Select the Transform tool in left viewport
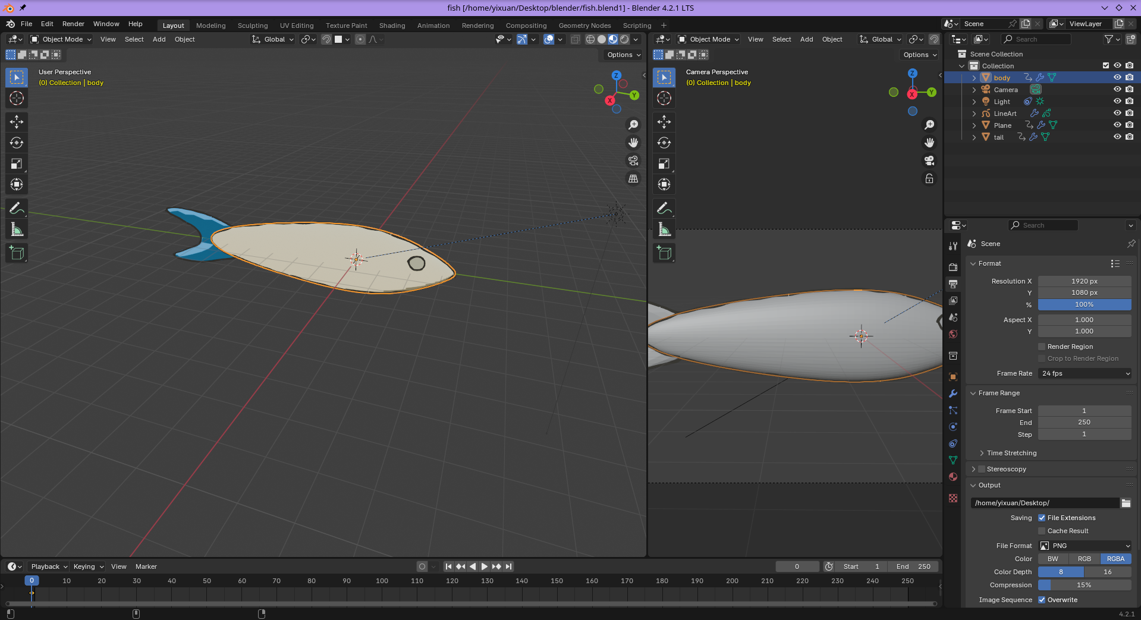The image size is (1141, 620). pos(17,184)
